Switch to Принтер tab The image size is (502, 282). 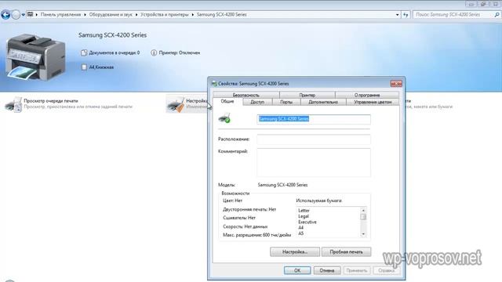pyautogui.click(x=307, y=95)
